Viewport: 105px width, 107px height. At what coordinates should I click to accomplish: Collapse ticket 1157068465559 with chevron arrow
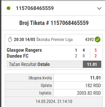tap(99, 8)
